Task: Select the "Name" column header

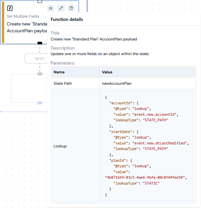Action: 59,72
